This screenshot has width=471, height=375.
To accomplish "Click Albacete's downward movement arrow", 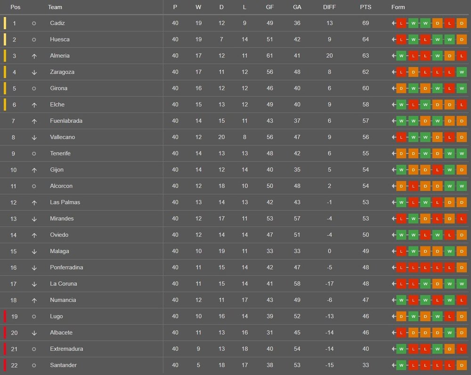I will [34, 333].
